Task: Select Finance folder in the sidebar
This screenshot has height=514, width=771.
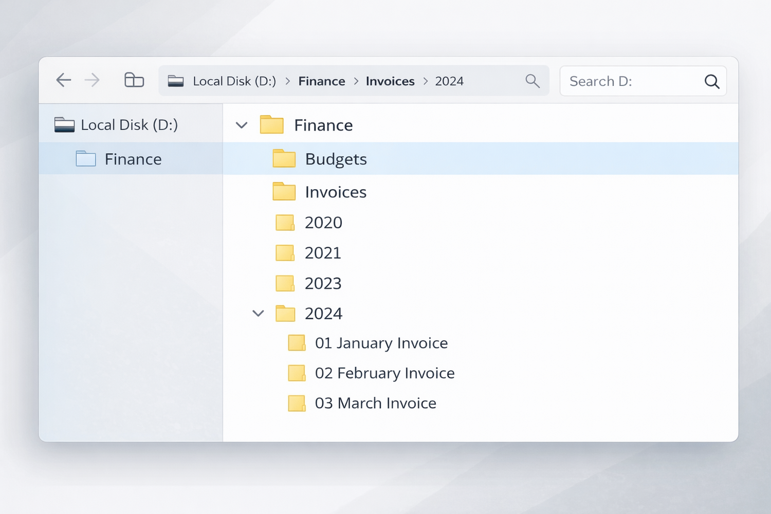Action: 133,159
